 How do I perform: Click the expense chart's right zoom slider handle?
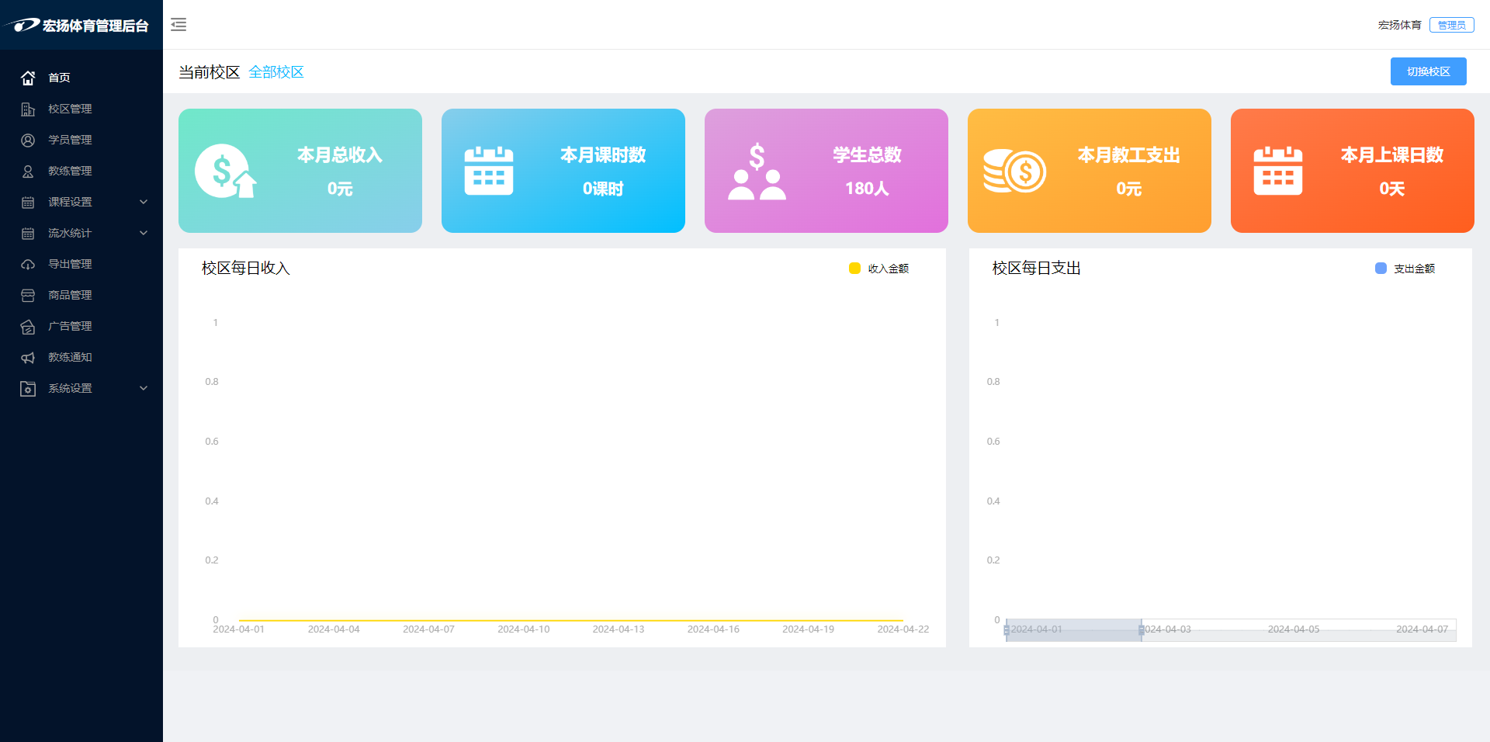pyautogui.click(x=1142, y=630)
